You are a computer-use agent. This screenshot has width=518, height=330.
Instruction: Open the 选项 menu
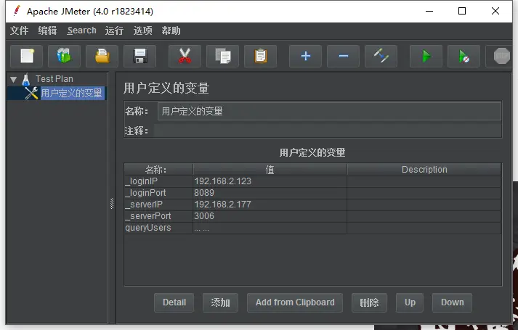[x=142, y=30]
